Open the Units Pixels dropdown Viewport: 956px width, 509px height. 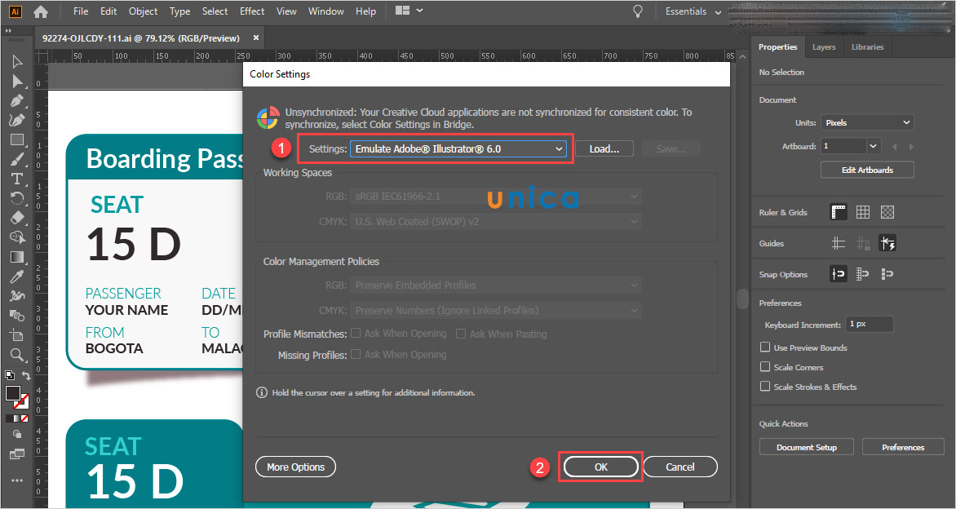[867, 122]
